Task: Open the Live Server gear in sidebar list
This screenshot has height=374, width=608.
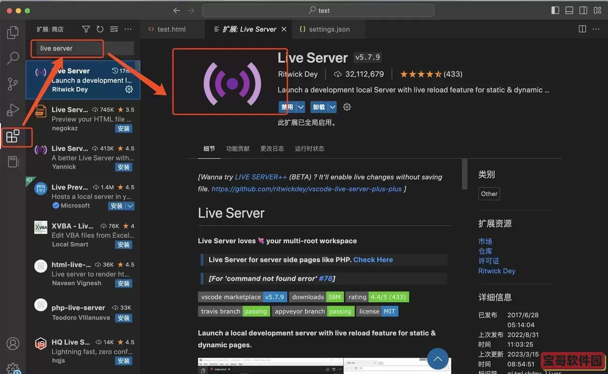Action: (x=129, y=89)
